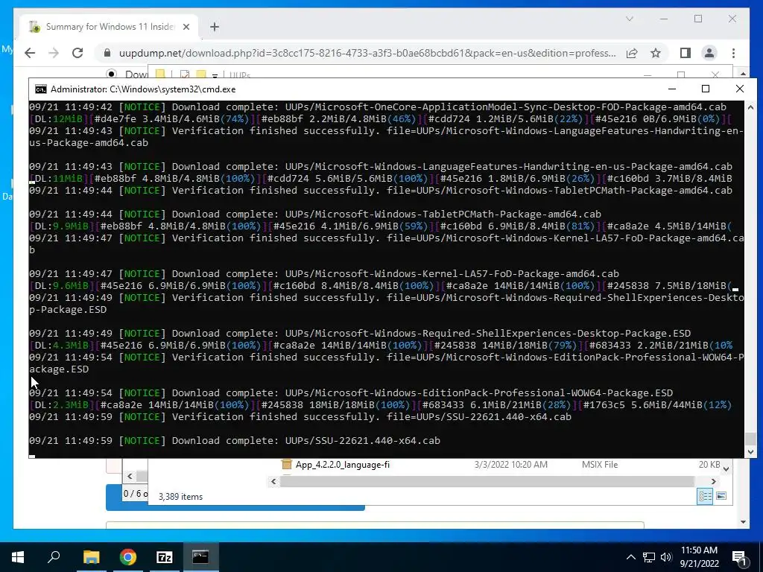Open Chrome's side panel
Screen dimensions: 763x572
click(686, 53)
